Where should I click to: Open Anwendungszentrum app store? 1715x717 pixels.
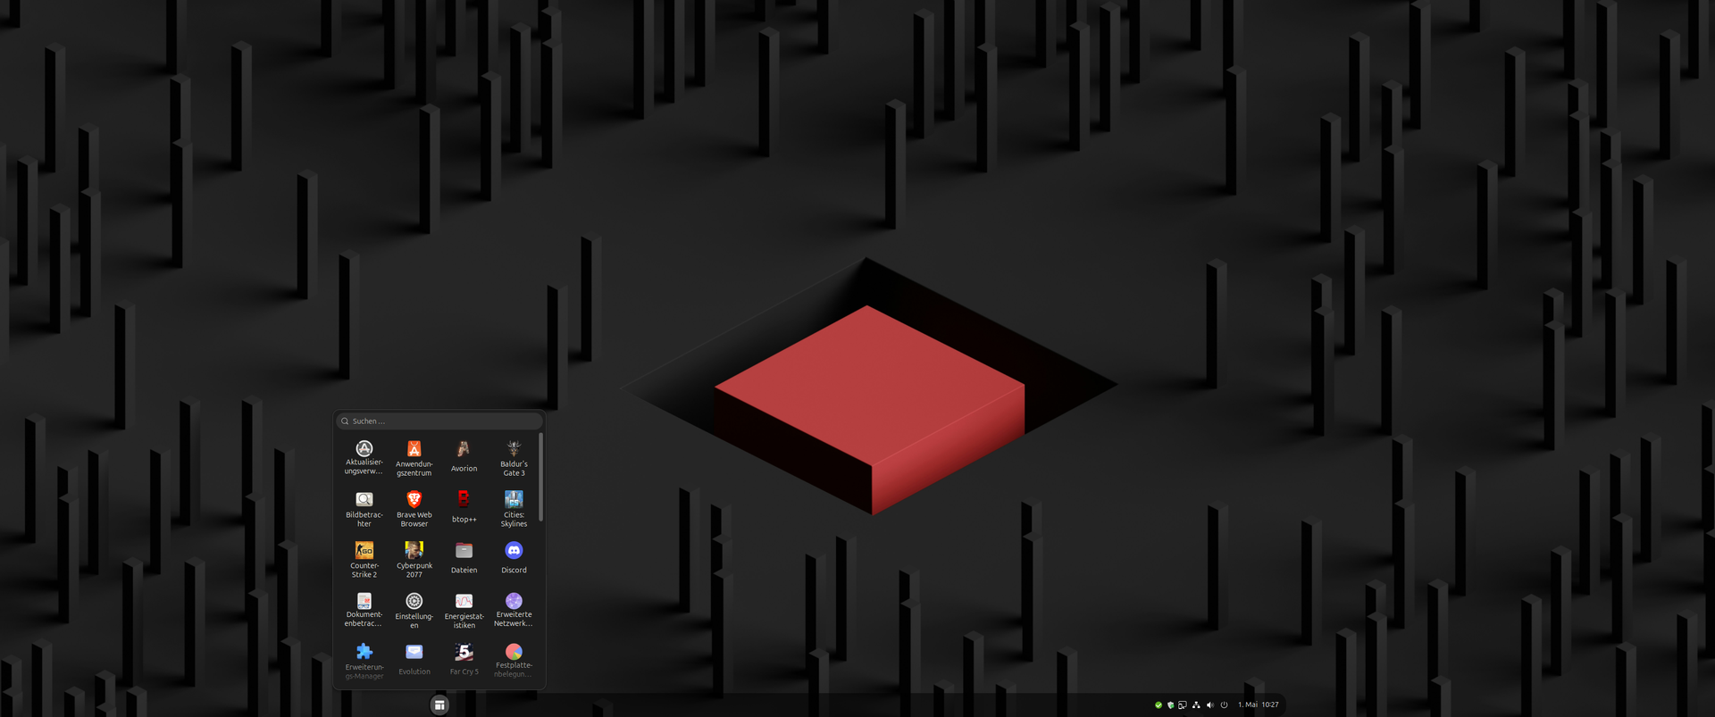[x=414, y=457]
